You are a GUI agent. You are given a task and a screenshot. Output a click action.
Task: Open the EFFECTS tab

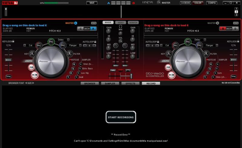click(x=130, y=83)
